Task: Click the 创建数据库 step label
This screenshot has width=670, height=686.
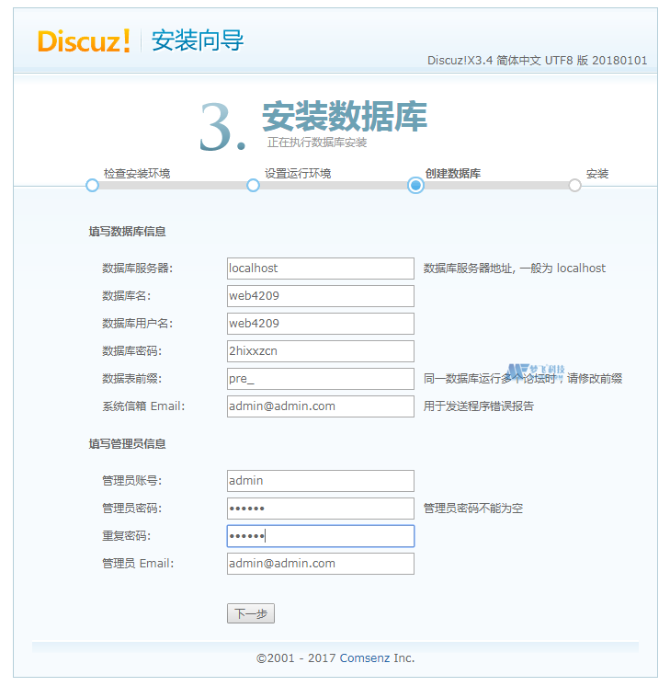Action: coord(453,174)
